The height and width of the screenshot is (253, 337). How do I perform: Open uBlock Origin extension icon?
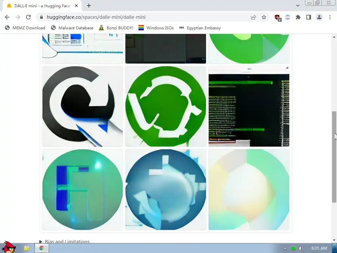[x=278, y=17]
